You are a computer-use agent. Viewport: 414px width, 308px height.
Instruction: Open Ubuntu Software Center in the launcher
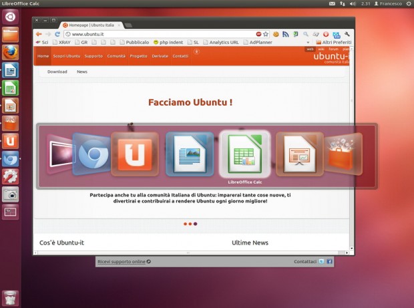pos(10,124)
